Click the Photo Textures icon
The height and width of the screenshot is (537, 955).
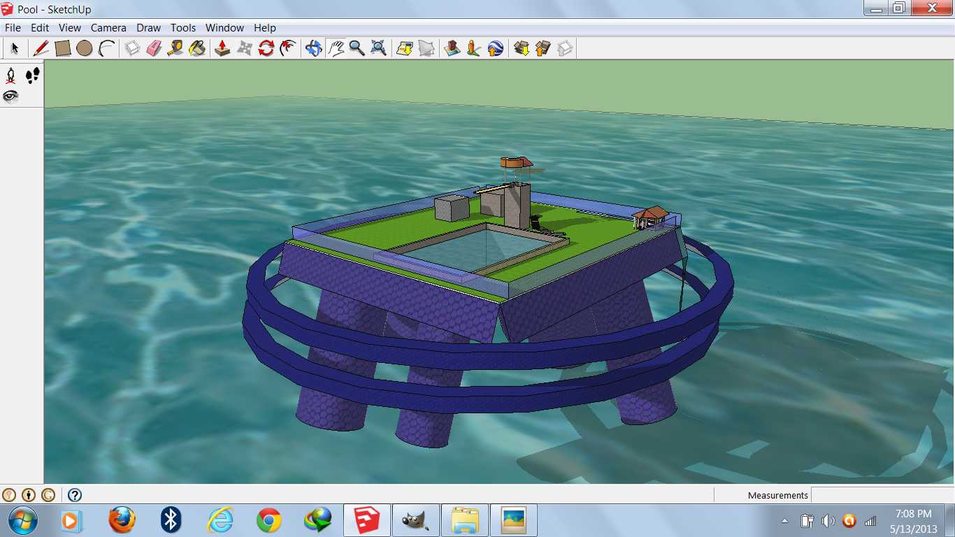[x=473, y=48]
